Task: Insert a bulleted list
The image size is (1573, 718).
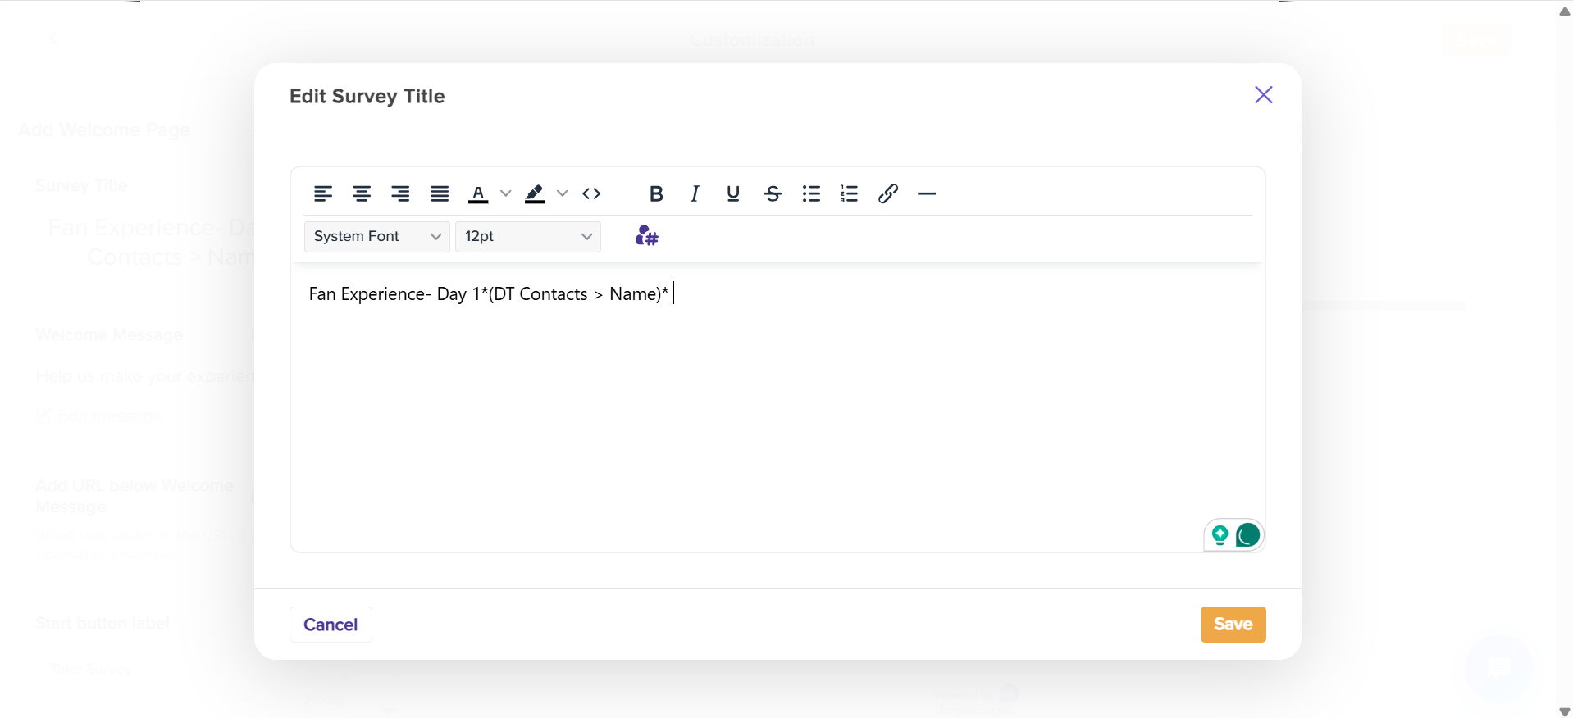Action: pos(811,194)
